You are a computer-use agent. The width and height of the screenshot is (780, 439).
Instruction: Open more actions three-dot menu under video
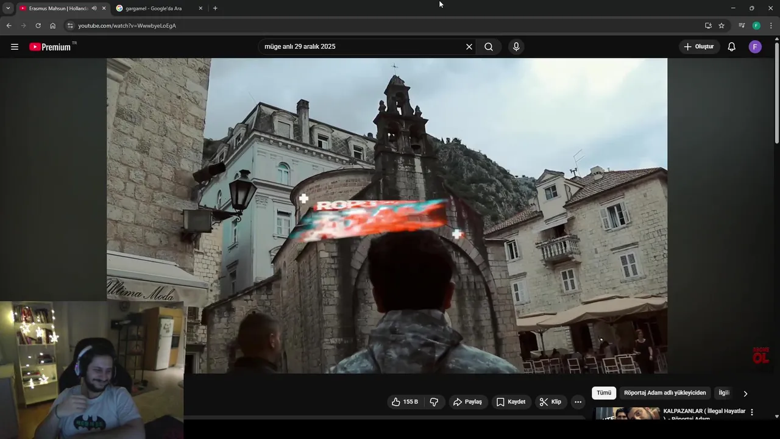(x=578, y=402)
